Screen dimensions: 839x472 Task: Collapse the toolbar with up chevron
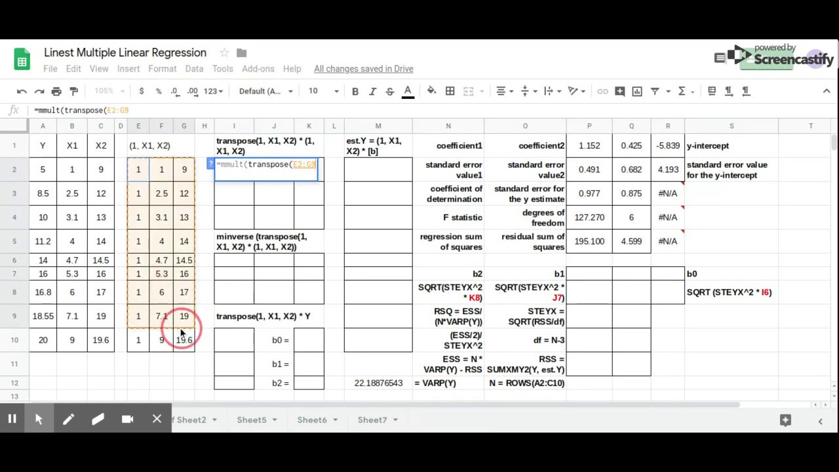tap(827, 91)
